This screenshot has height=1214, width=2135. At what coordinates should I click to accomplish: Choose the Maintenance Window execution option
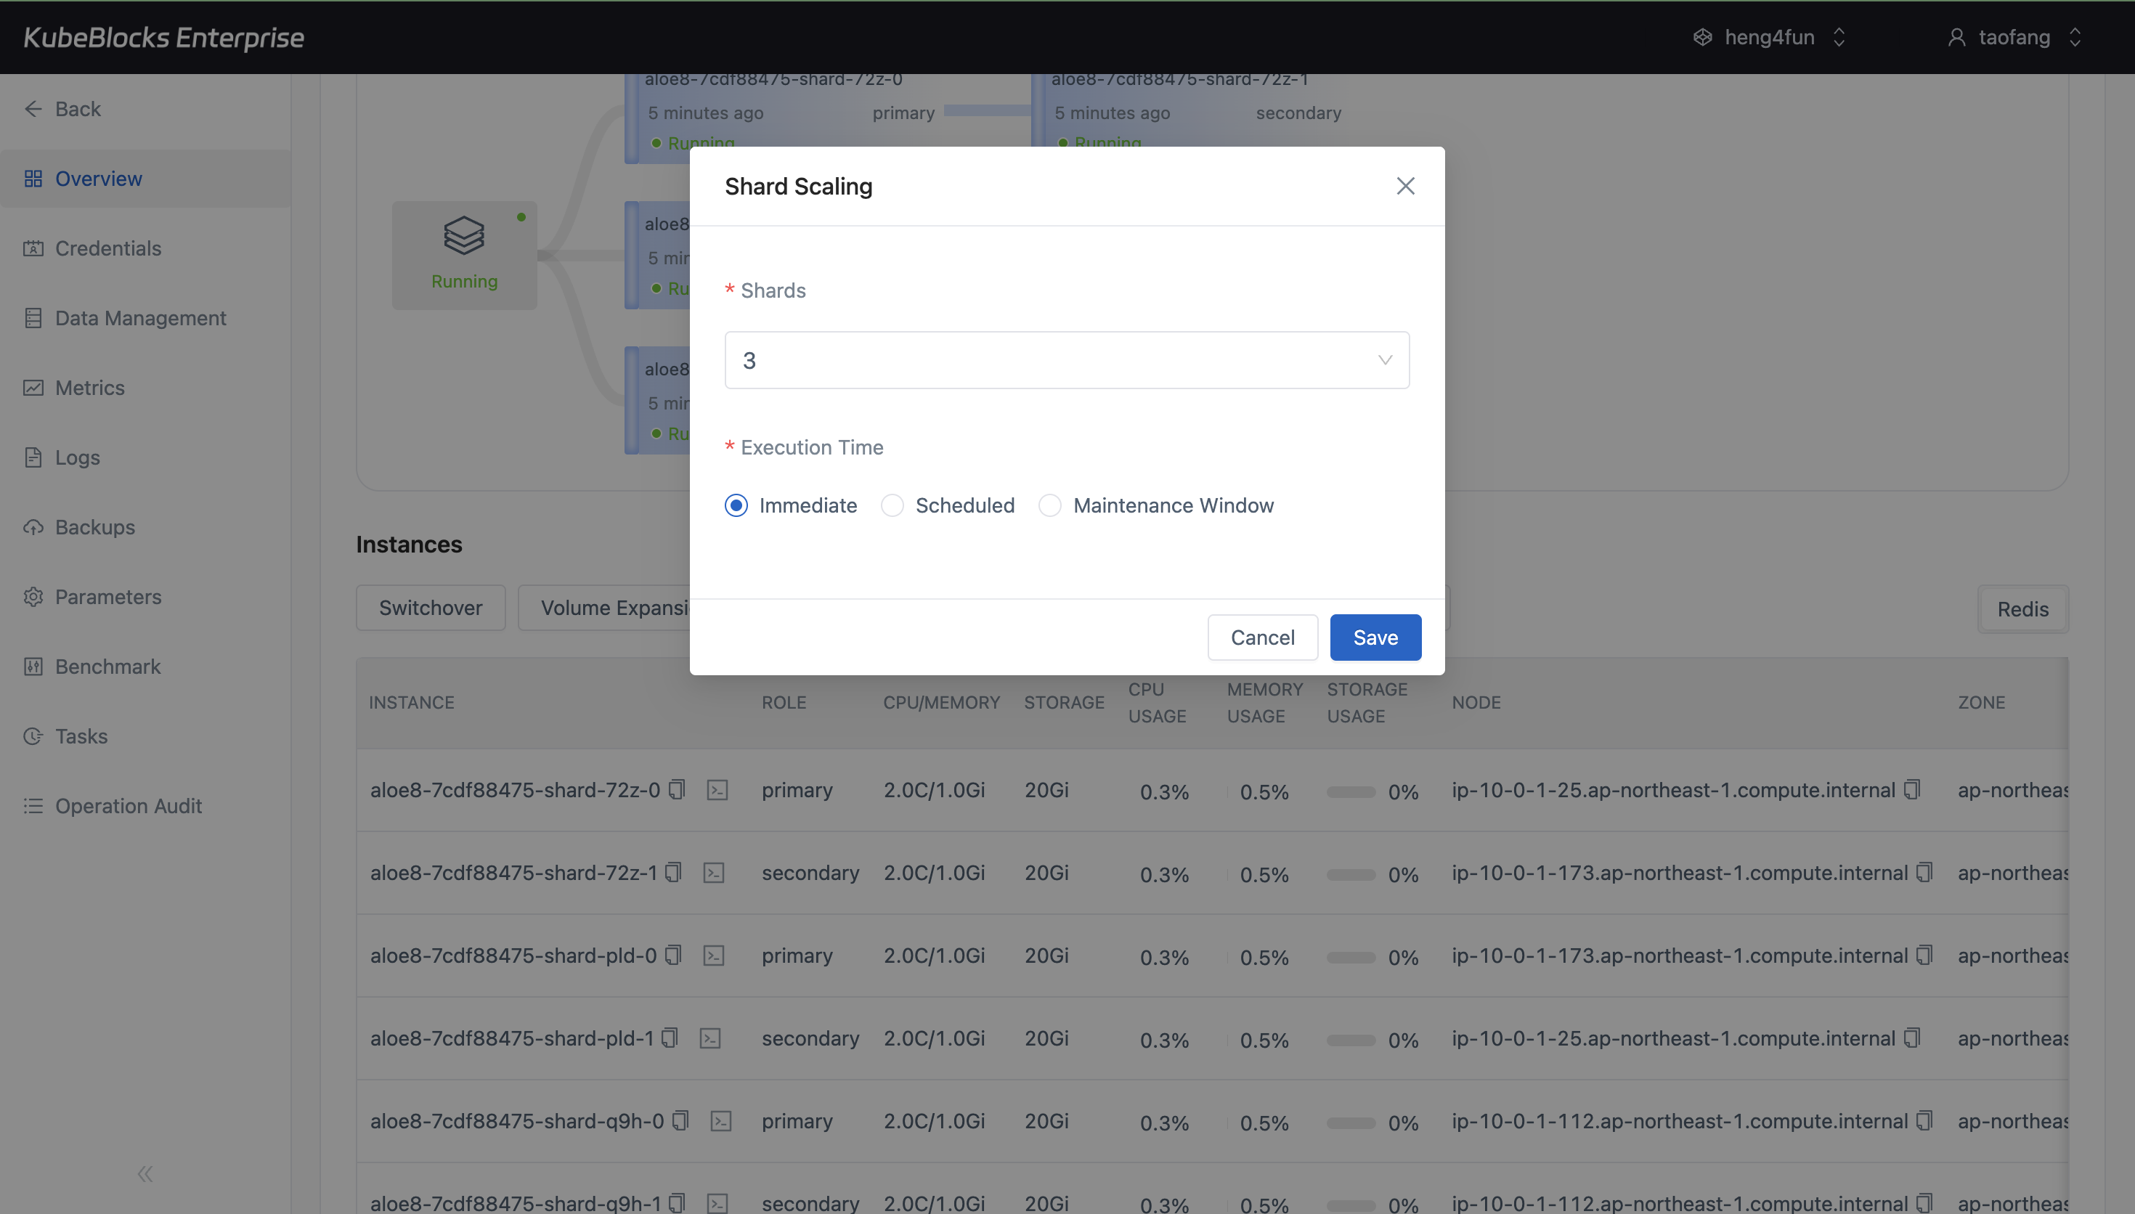(1049, 505)
